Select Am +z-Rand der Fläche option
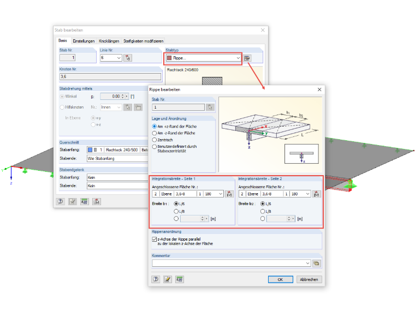Viewport: 415px width, 311px height. 155,127
